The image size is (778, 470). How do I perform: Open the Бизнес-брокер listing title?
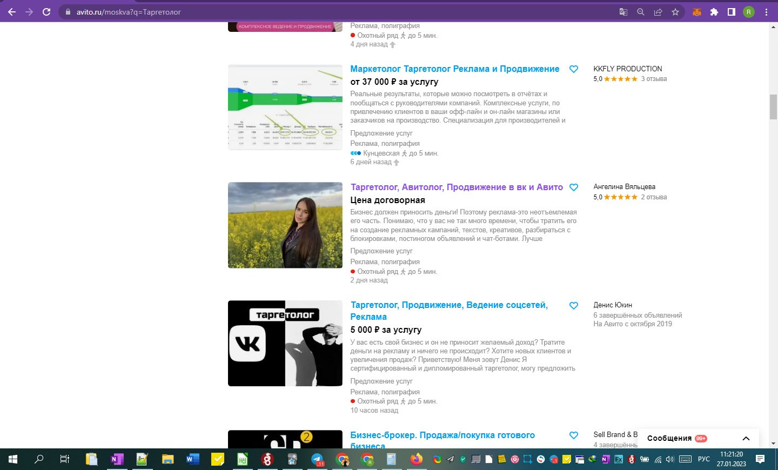tap(442, 440)
